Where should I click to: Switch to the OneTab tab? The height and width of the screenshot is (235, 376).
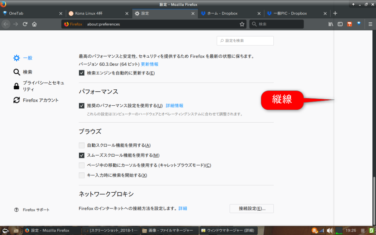(x=33, y=14)
